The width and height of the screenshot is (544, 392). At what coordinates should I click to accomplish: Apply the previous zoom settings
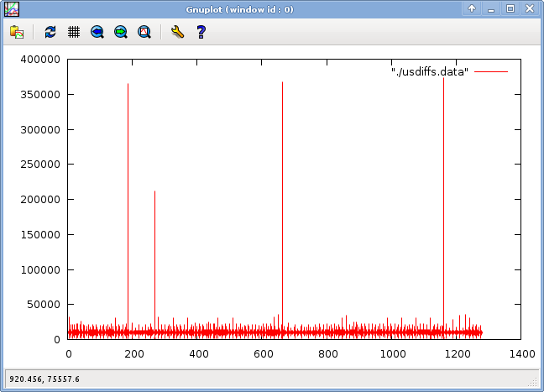click(97, 32)
